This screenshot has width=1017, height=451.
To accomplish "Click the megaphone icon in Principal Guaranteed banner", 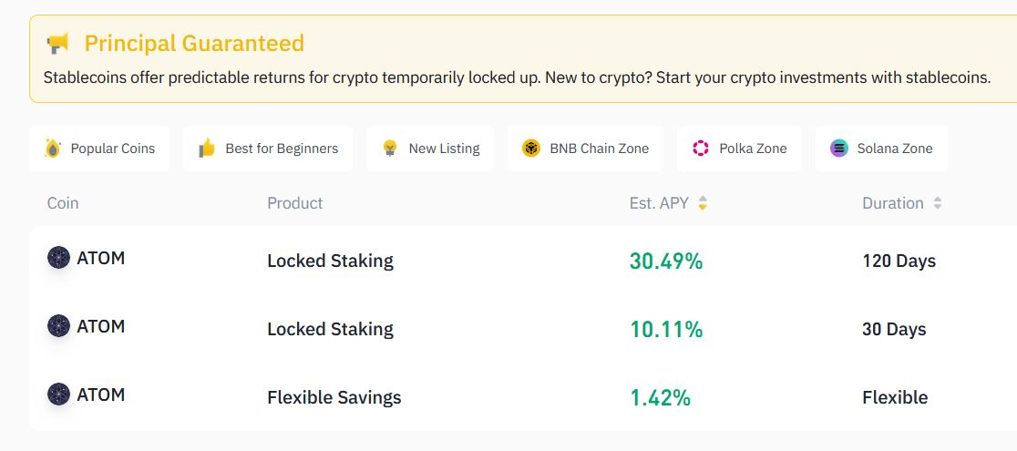I will point(57,44).
